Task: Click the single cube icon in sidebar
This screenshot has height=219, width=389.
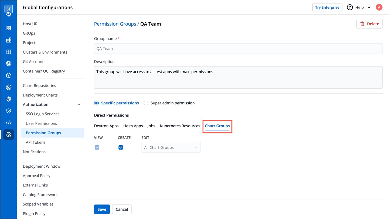Action: click(x=9, y=76)
